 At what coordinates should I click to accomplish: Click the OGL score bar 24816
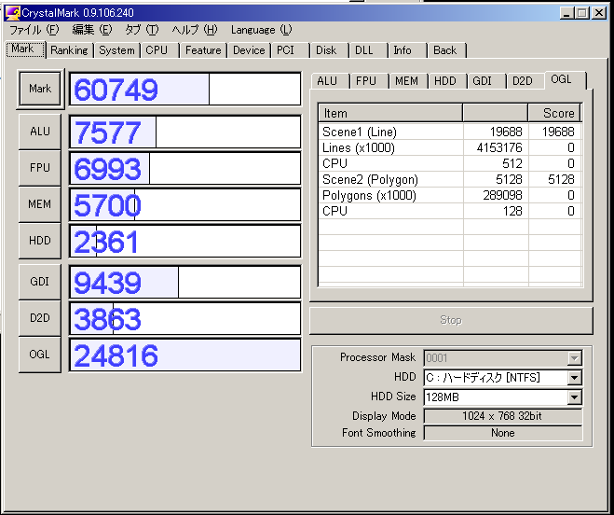[x=185, y=355]
